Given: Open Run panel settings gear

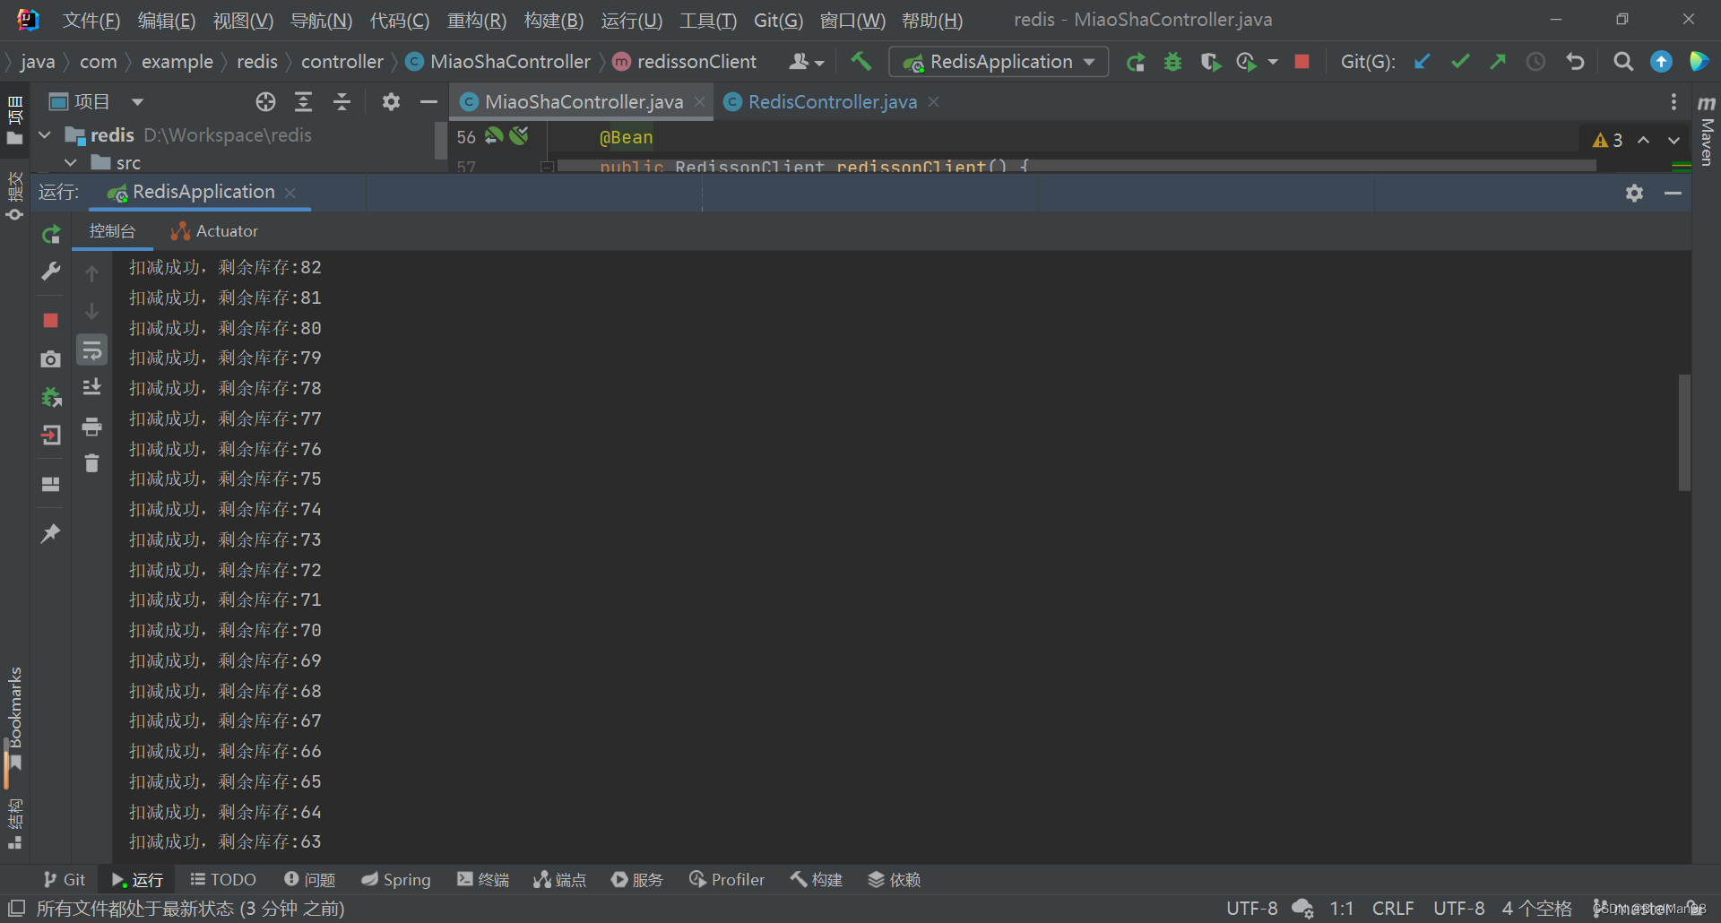Looking at the screenshot, I should click(1634, 193).
